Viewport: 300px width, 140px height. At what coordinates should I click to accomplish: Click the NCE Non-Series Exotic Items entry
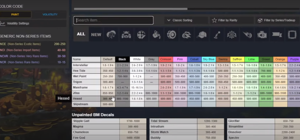pos(33,44)
